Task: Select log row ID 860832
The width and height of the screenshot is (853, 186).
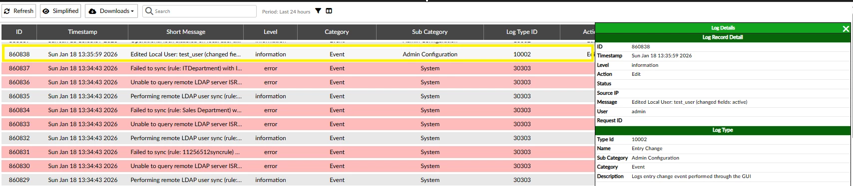Action: pyautogui.click(x=298, y=138)
